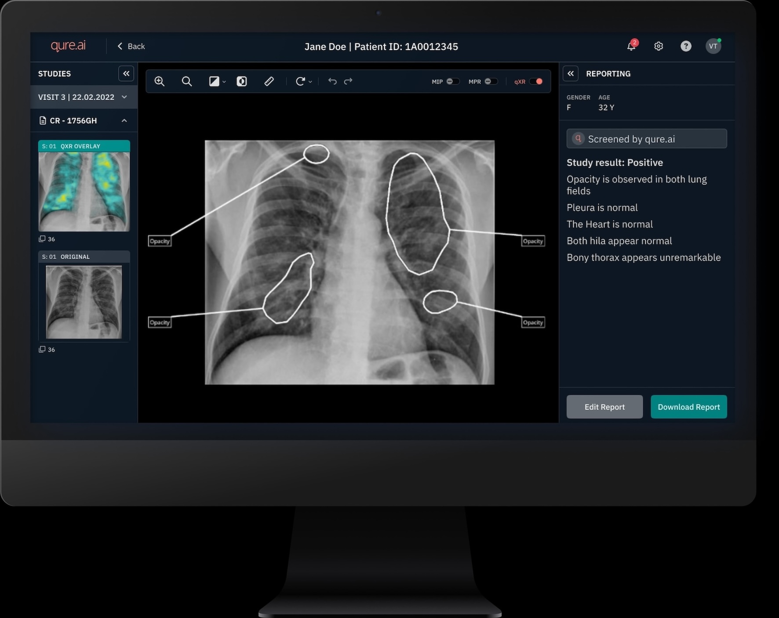779x618 pixels.
Task: Select the ruler measurement tool
Action: pos(269,81)
